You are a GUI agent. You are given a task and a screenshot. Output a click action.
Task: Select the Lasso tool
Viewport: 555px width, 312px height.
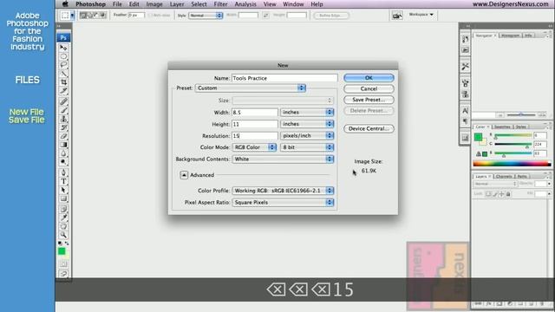coord(63,65)
